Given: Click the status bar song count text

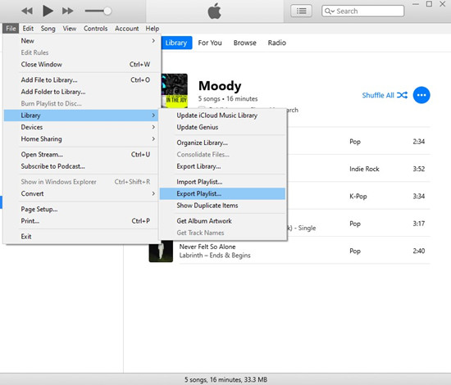Looking at the screenshot, I should pyautogui.click(x=225, y=379).
